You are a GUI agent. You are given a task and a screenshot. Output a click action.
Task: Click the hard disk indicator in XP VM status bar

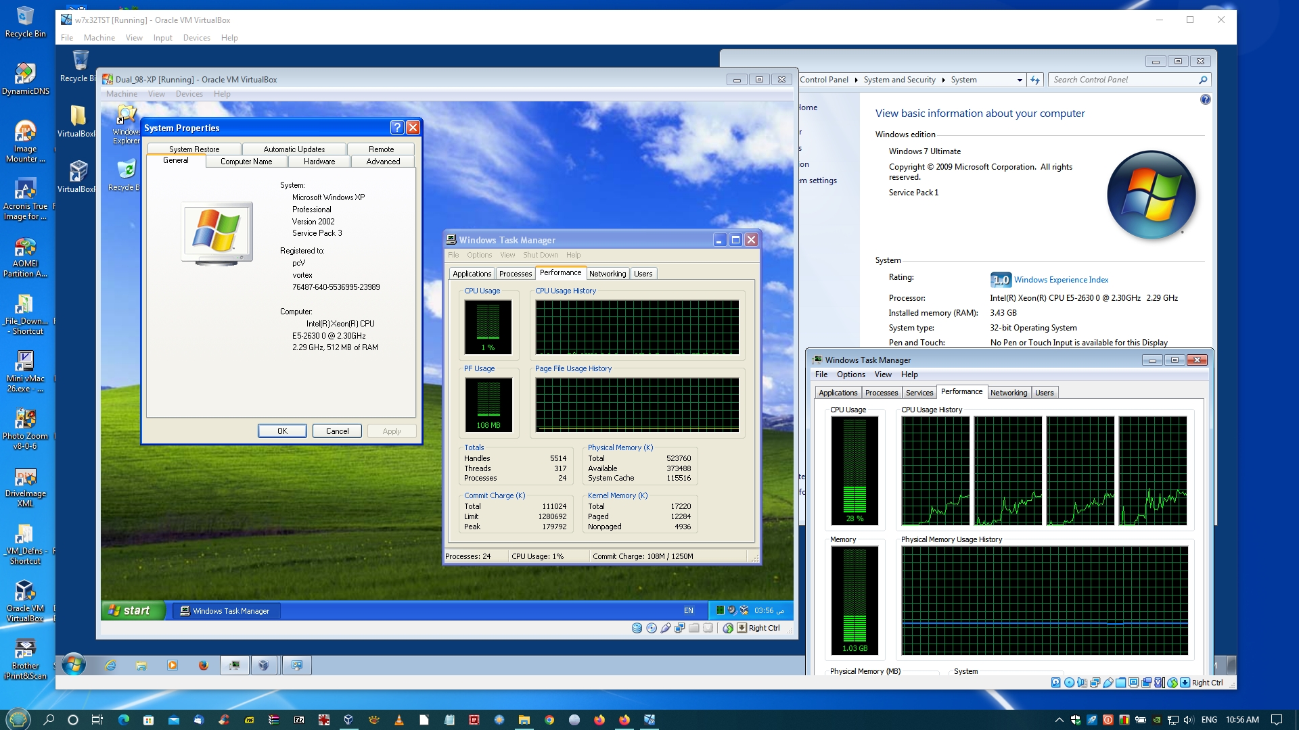[x=637, y=628]
